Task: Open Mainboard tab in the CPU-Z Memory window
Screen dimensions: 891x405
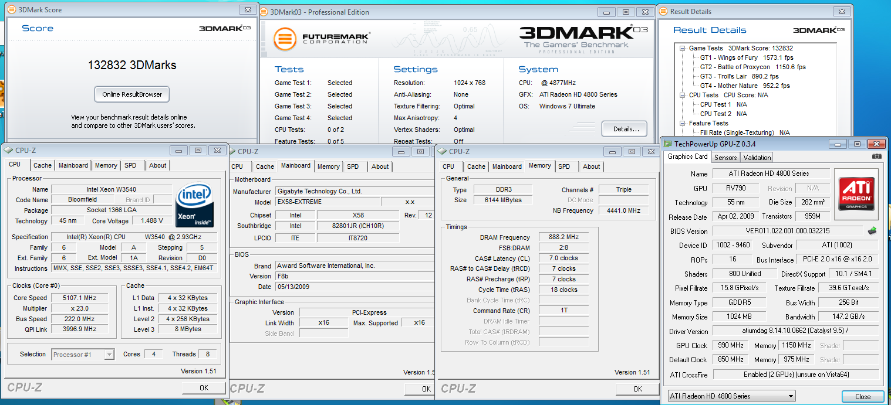Action: [x=507, y=166]
